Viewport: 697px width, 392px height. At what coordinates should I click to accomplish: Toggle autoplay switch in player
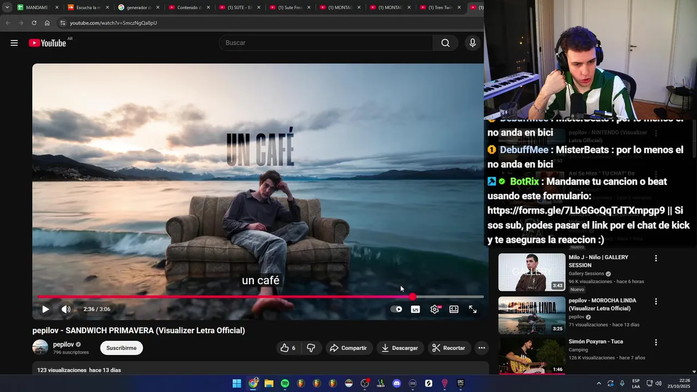click(x=396, y=309)
